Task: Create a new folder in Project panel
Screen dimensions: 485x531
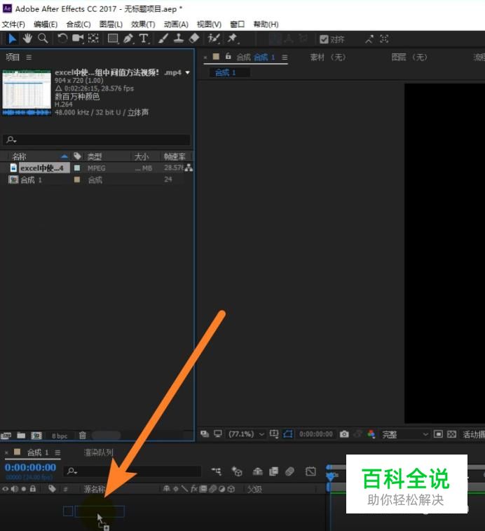Action: (x=21, y=436)
